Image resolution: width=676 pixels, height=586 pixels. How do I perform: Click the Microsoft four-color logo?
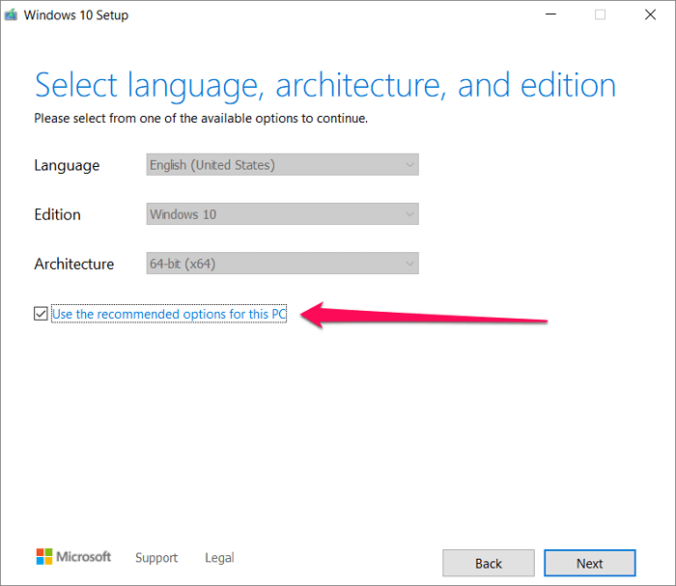44,557
